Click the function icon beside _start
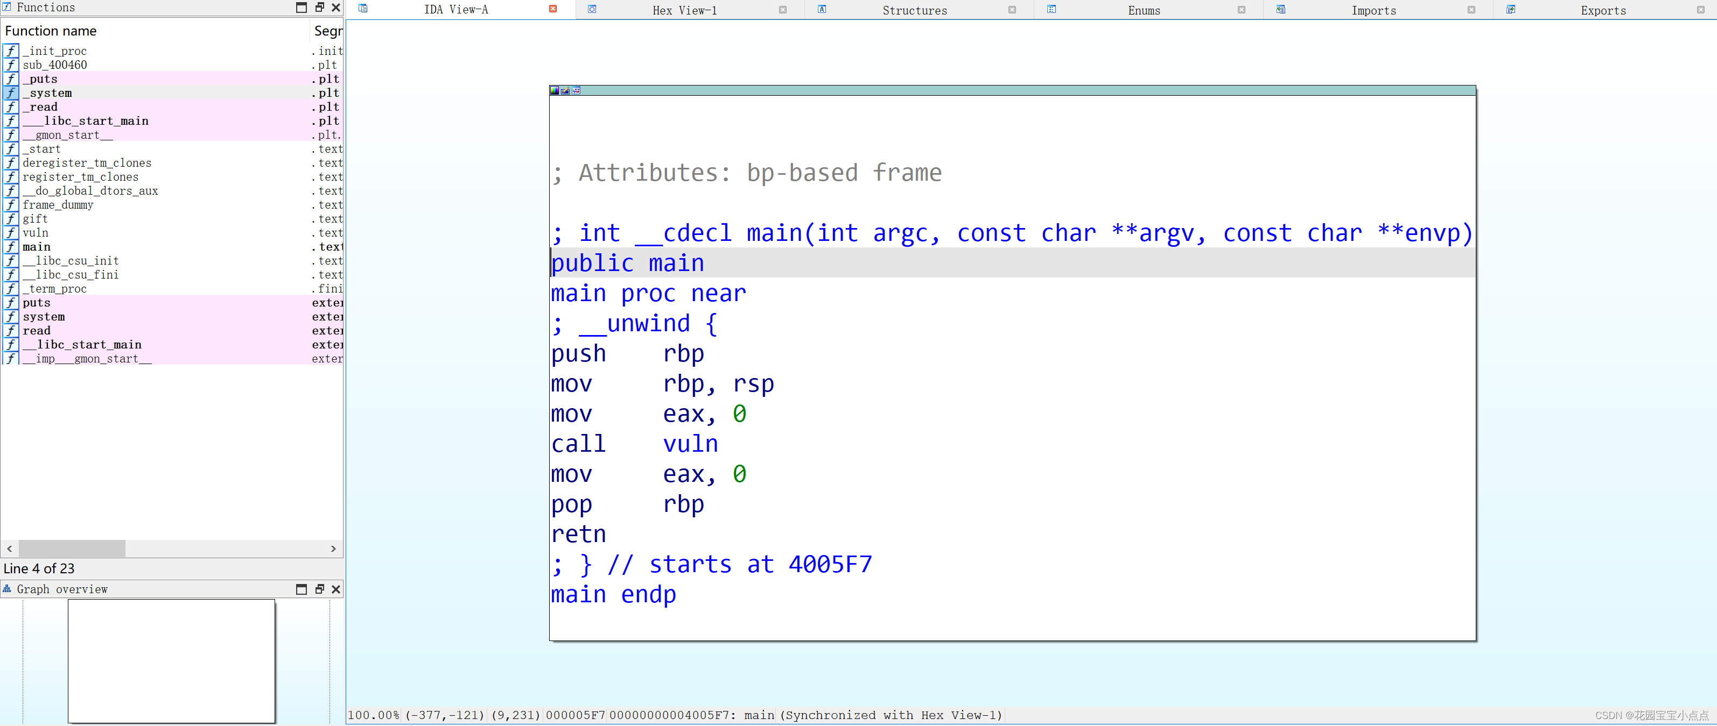The height and width of the screenshot is (726, 1717). point(11,148)
